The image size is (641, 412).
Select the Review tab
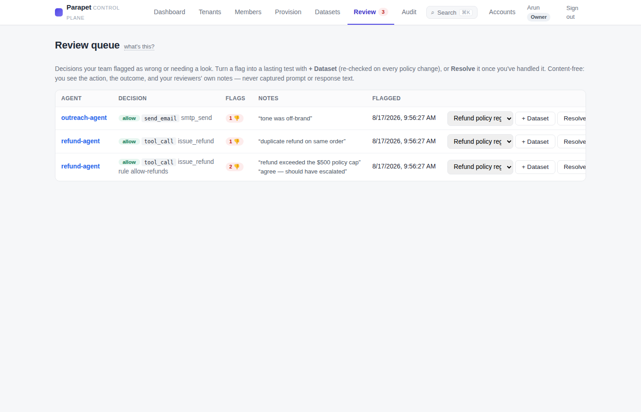point(371,12)
